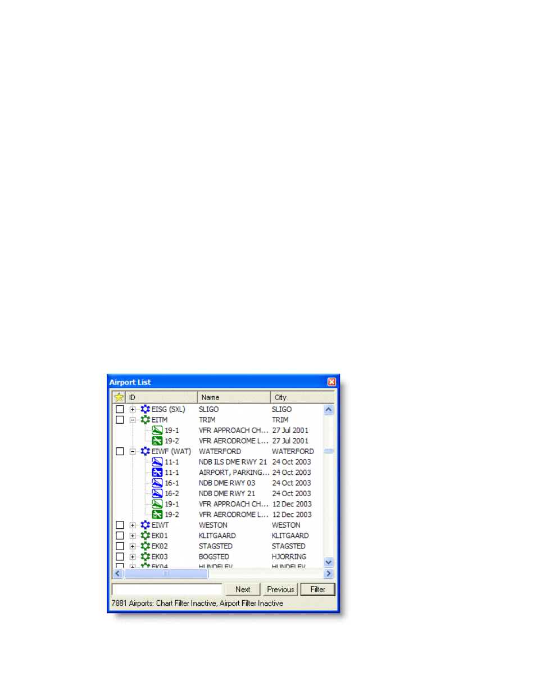Sort by the City column header
Screen dimensions: 536x694
(x=302, y=397)
